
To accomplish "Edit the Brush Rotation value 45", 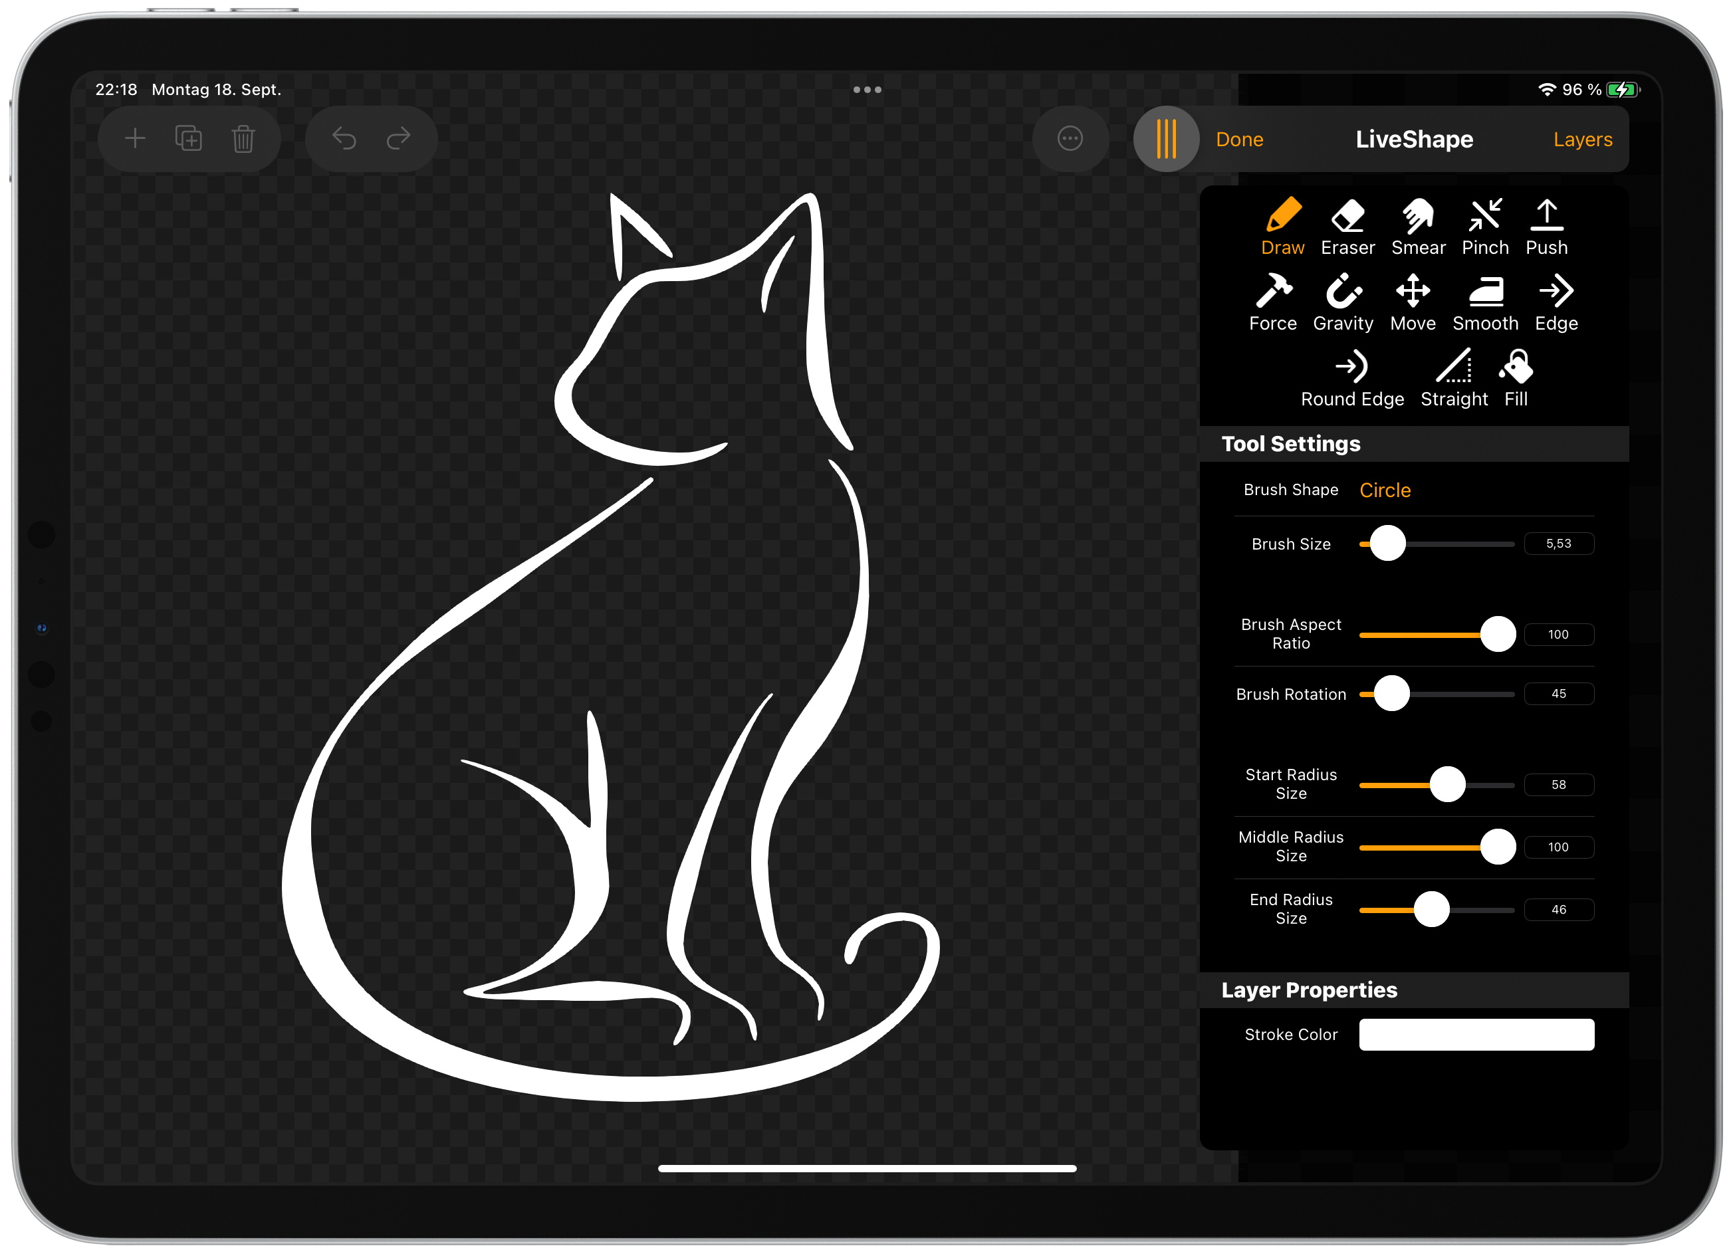I will pyautogui.click(x=1558, y=694).
